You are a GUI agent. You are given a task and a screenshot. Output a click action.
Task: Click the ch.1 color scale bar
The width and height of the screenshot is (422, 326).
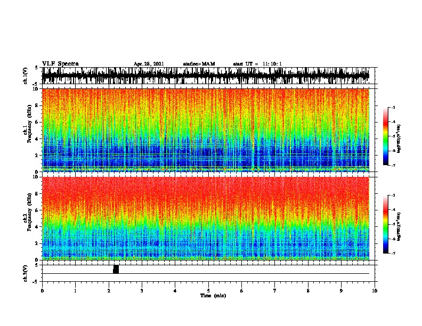point(385,136)
